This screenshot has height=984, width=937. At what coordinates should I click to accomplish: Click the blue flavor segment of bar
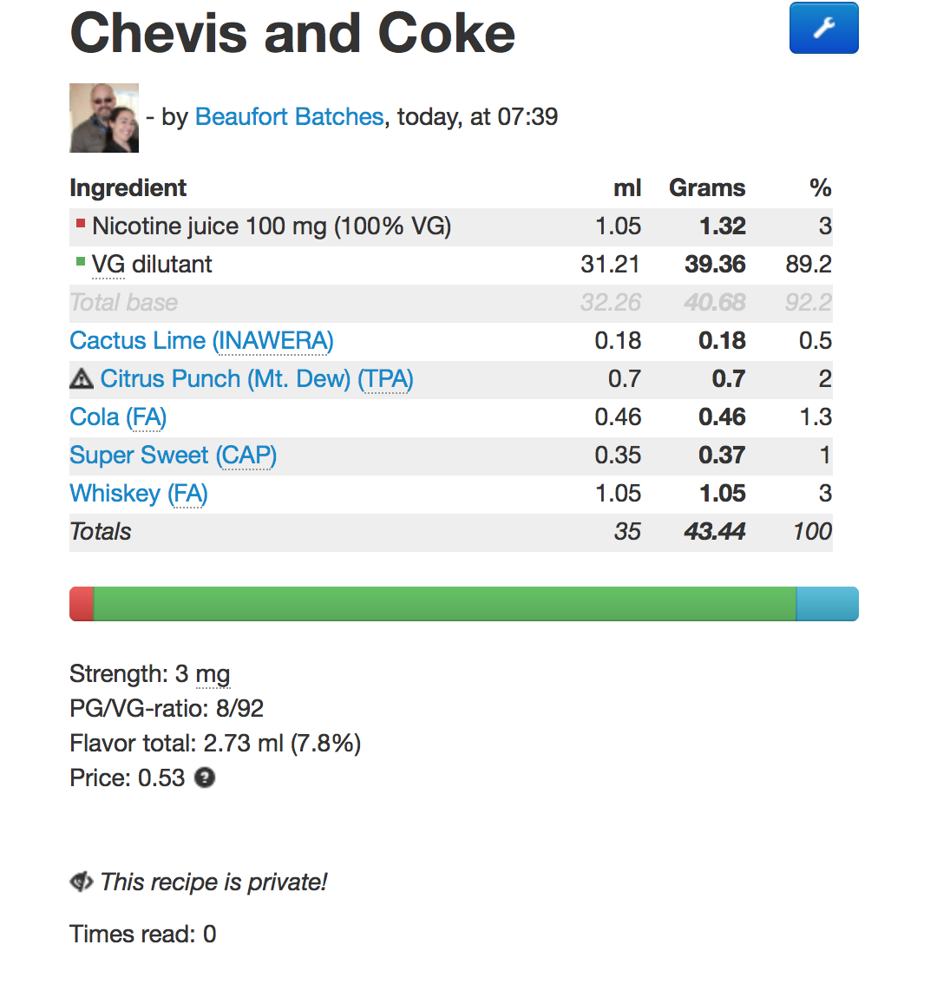(827, 604)
